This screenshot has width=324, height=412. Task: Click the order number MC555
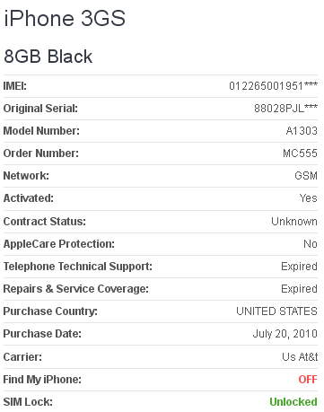pyautogui.click(x=300, y=153)
